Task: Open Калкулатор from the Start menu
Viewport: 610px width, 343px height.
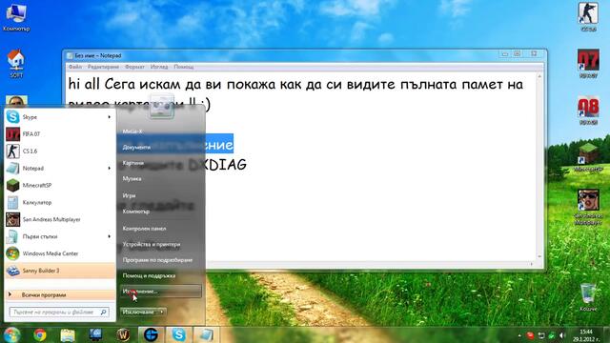Action: (x=59, y=203)
